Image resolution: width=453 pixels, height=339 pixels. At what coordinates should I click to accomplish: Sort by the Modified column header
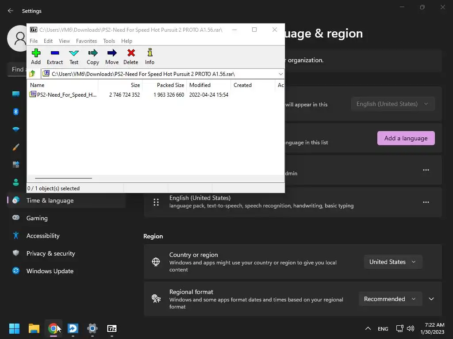[x=208, y=85]
